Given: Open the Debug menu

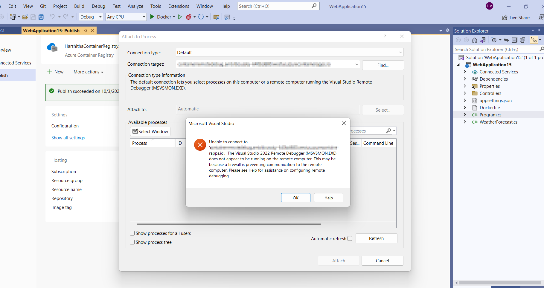Looking at the screenshot, I should (98, 6).
